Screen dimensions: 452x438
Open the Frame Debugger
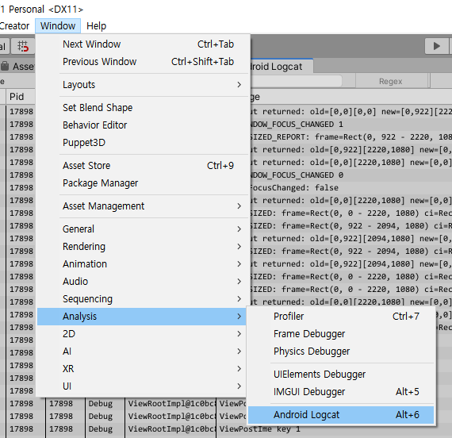341,334
